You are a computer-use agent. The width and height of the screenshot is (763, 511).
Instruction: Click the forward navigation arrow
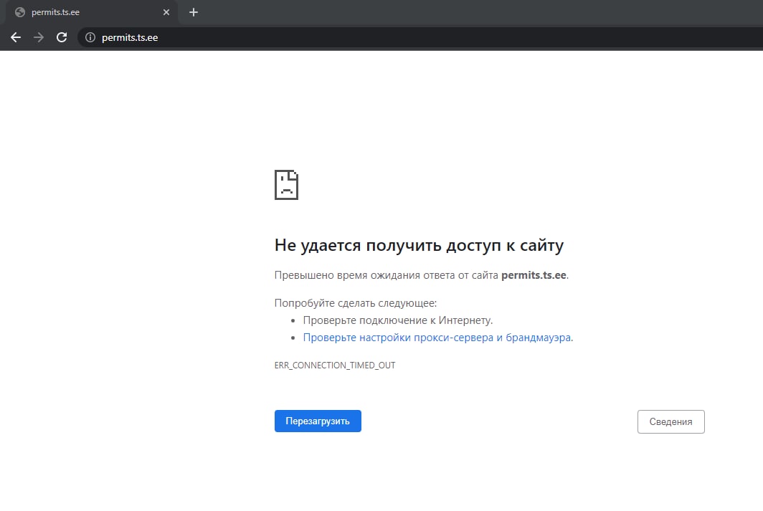[39, 38]
